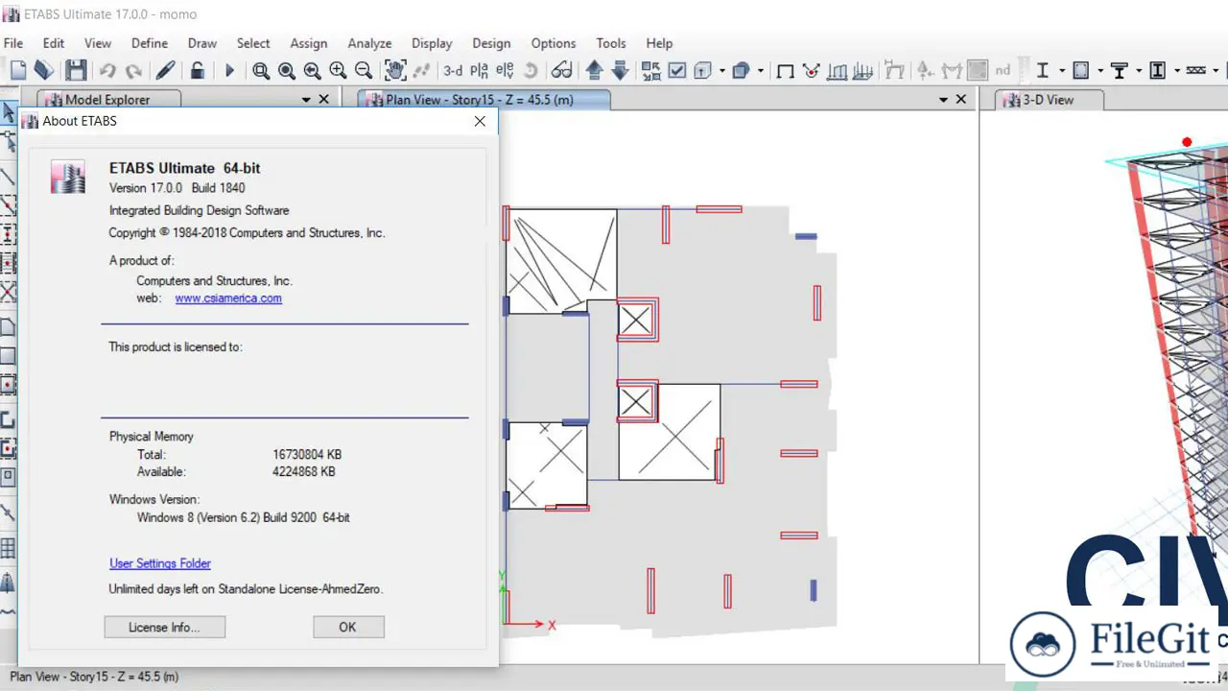Click the eyeglasses Perspective toggle icon

tap(562, 70)
